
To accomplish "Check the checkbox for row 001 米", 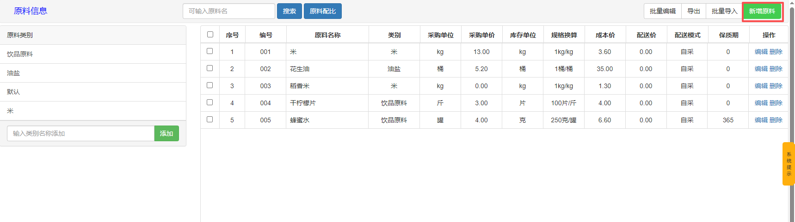I will 210,51.
